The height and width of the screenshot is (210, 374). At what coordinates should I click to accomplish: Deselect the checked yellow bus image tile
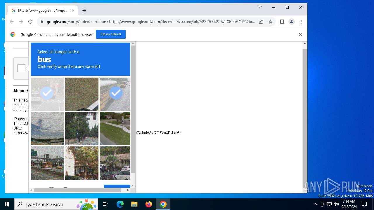click(115, 94)
